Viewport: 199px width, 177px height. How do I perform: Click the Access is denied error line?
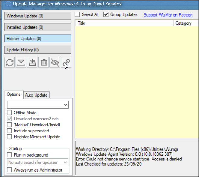(129, 159)
